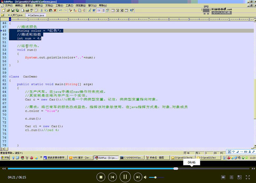Click the Copy toolbar icon
This screenshot has height=183, width=256.
[46, 11]
